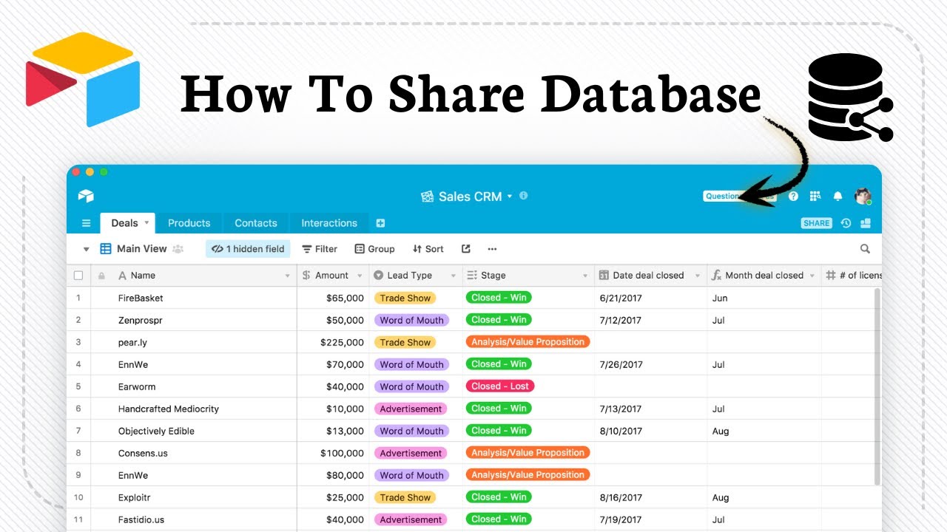The height and width of the screenshot is (532, 947).
Task: Click the number field hash icon
Action: 831,275
